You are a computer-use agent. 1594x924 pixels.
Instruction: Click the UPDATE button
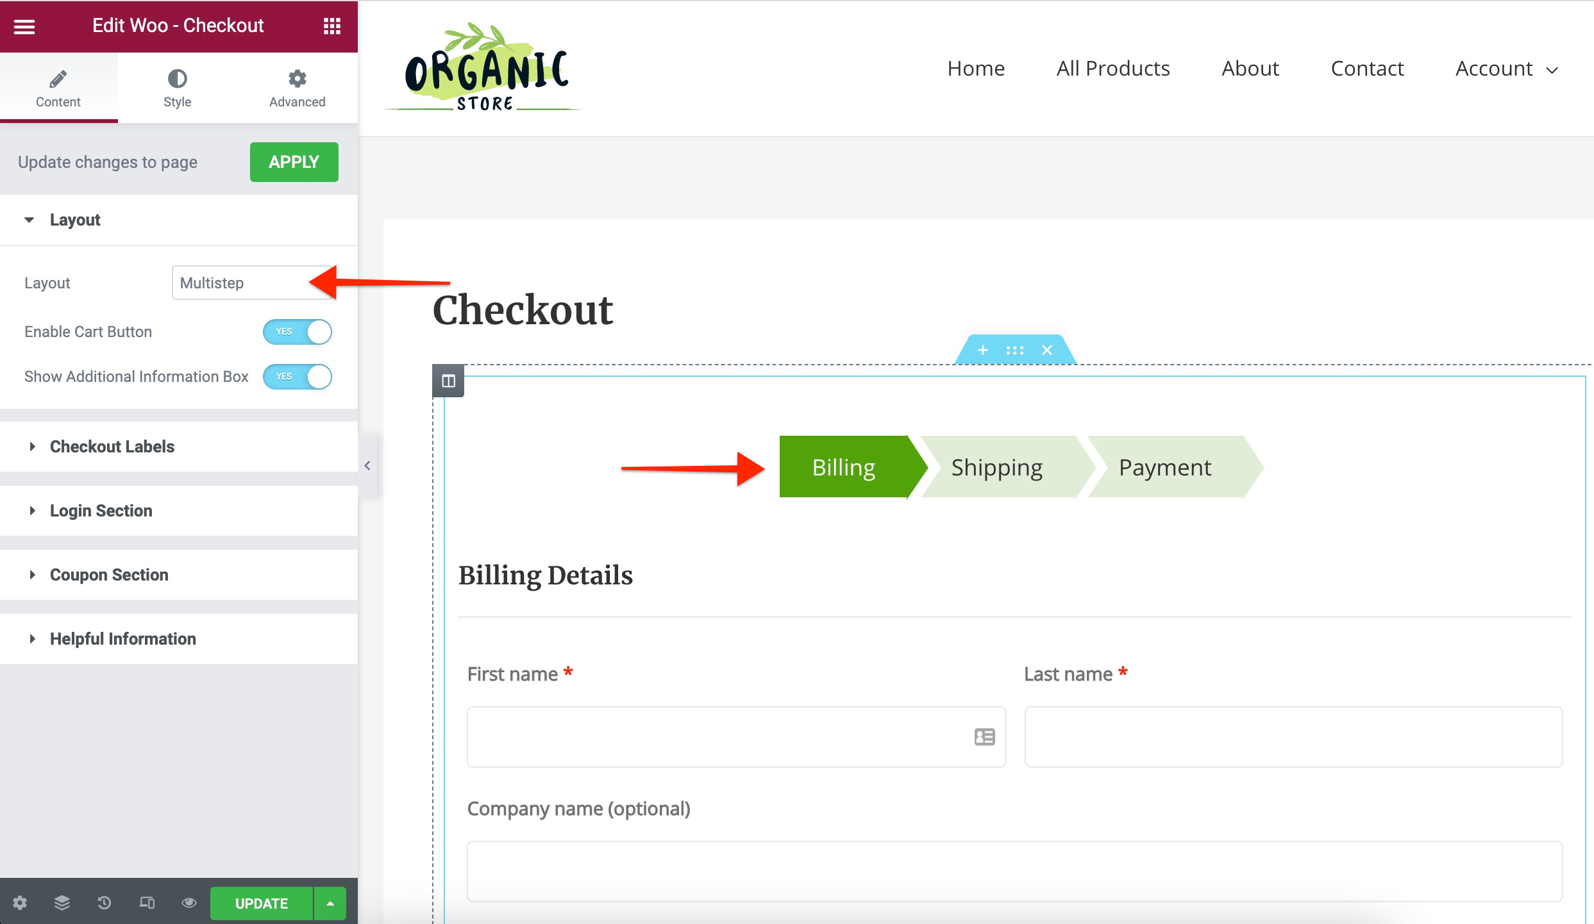pos(262,903)
